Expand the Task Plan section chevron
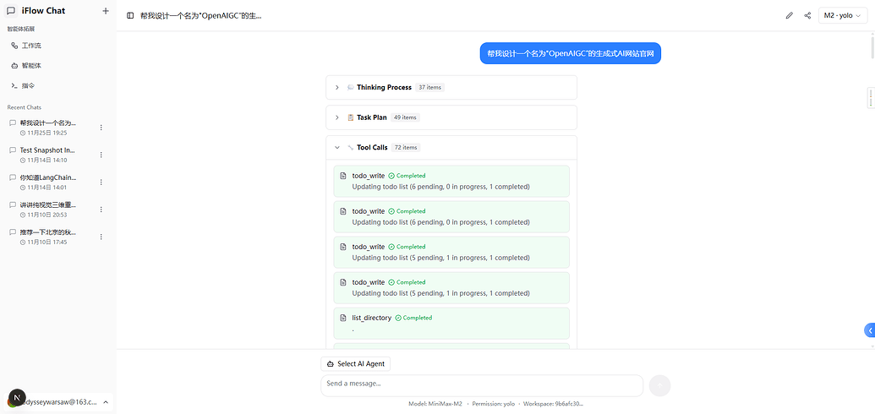Viewport: 875px width, 414px height. pos(337,117)
